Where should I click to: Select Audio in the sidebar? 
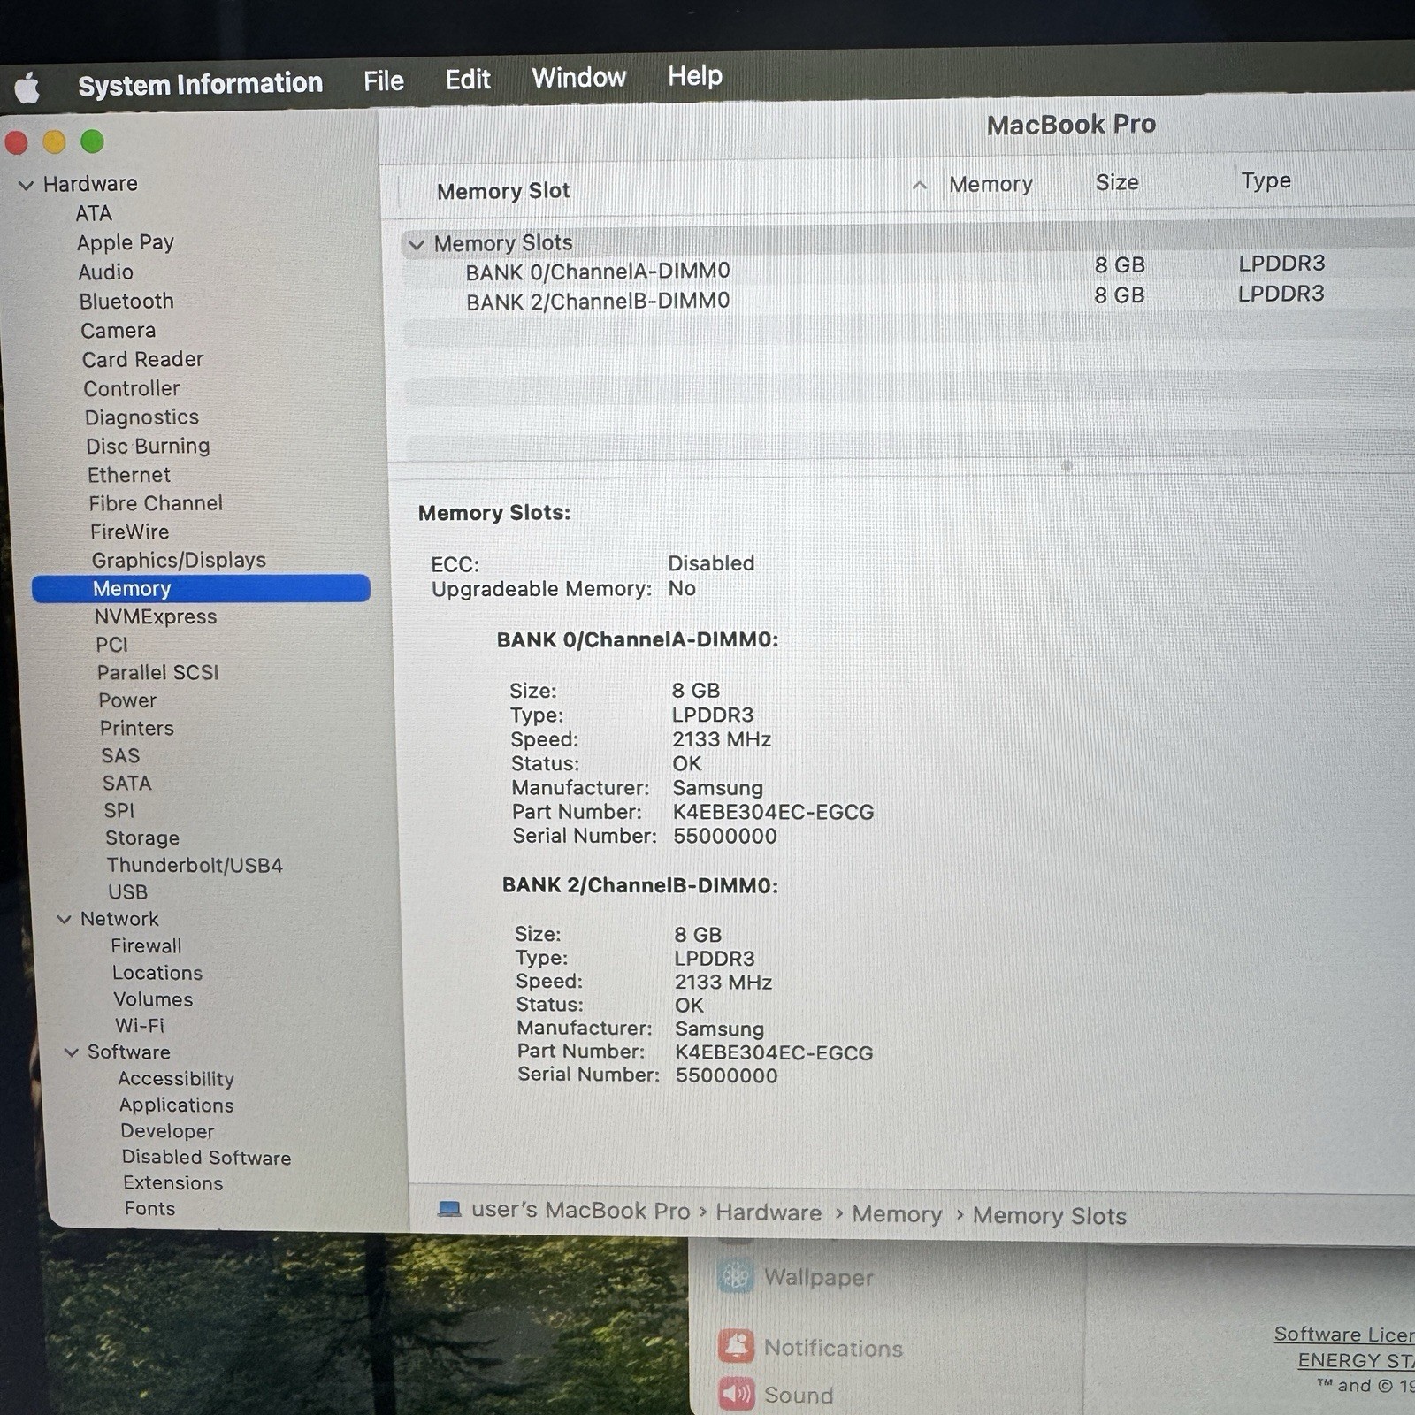click(x=106, y=272)
